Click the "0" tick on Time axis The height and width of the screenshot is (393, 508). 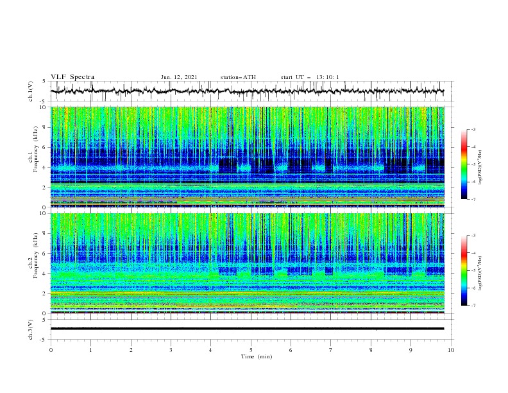[x=51, y=350]
